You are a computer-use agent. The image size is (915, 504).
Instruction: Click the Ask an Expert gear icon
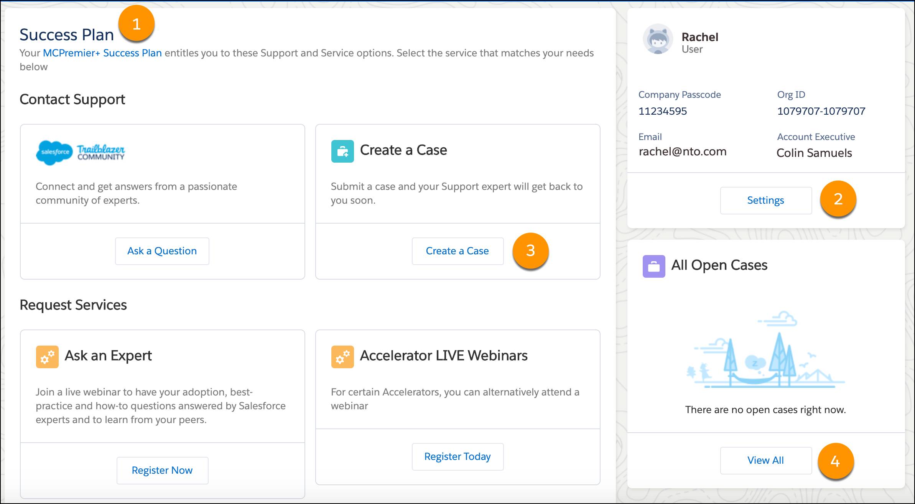tap(47, 357)
